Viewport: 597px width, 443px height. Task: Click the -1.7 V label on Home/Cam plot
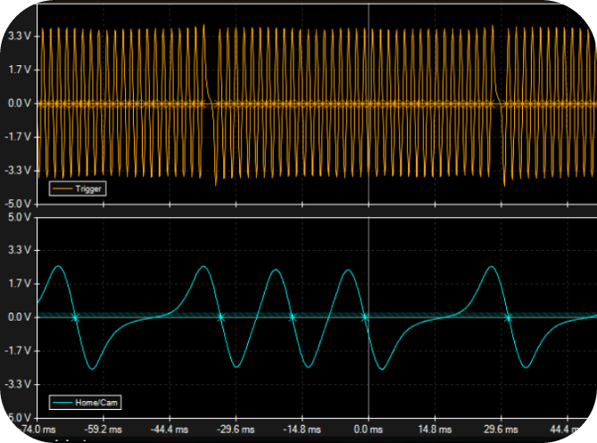point(18,350)
